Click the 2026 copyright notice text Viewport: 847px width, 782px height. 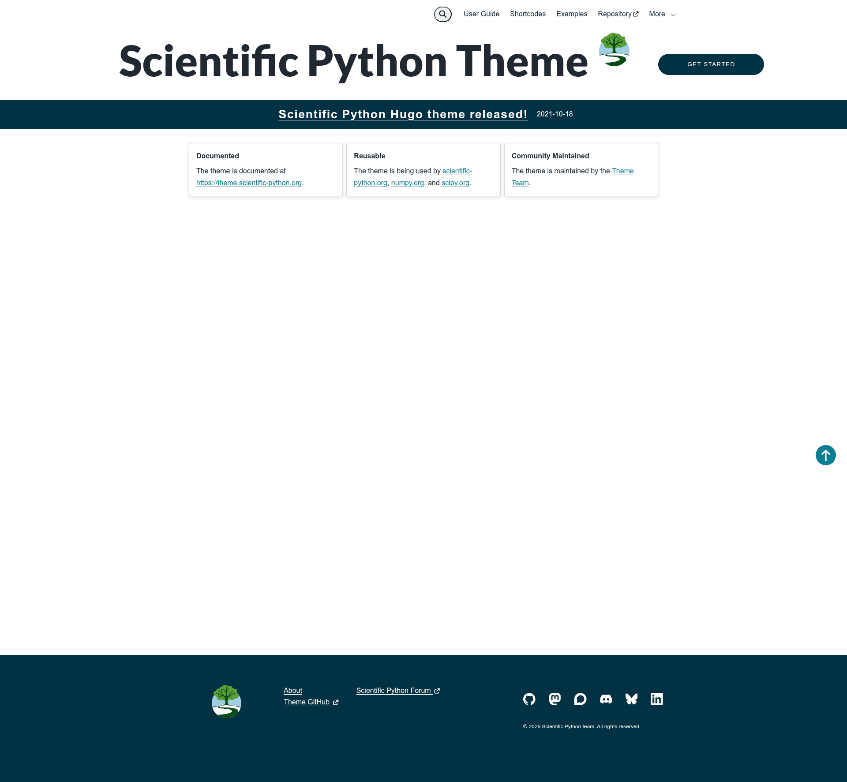[581, 726]
